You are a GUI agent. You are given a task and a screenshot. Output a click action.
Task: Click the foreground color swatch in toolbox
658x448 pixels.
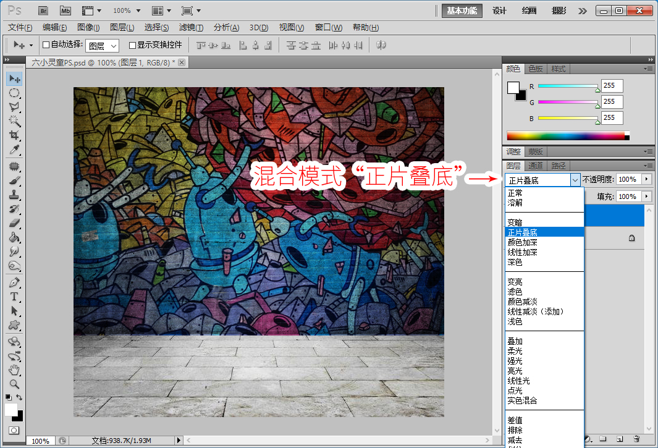pyautogui.click(x=11, y=410)
